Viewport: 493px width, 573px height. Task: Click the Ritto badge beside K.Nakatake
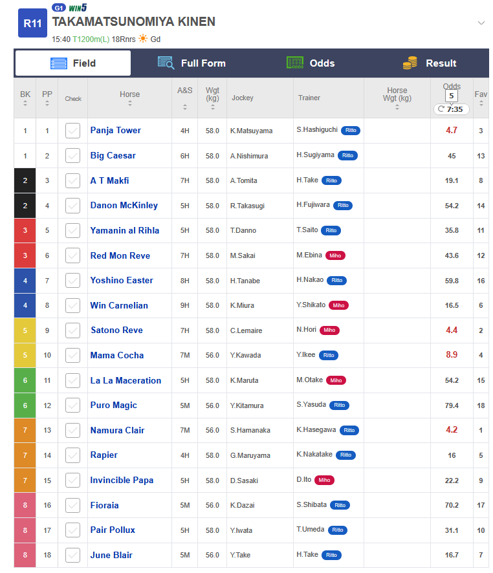point(345,455)
